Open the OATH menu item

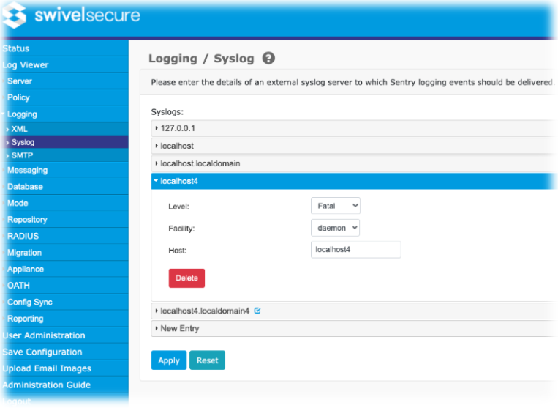click(x=64, y=286)
